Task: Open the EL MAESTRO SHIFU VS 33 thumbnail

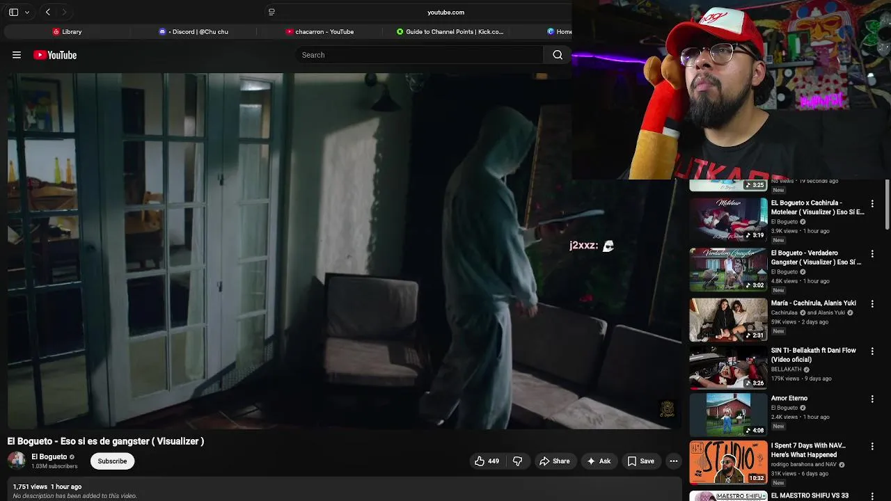Action: point(728,496)
